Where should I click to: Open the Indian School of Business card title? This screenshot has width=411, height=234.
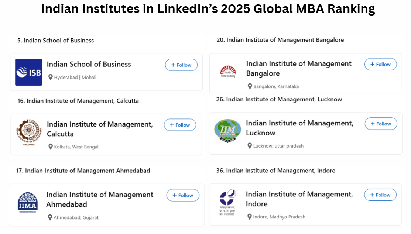pyautogui.click(x=89, y=64)
